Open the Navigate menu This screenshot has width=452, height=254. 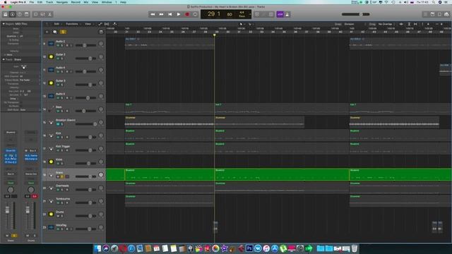tap(62, 2)
